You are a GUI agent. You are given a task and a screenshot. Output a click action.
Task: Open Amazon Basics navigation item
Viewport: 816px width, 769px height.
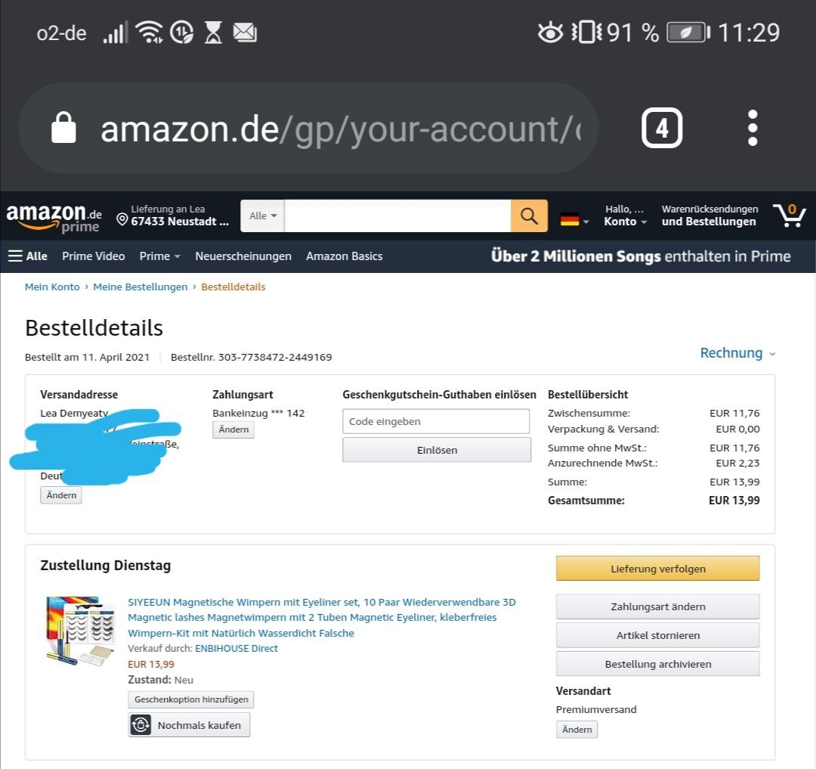pyautogui.click(x=344, y=256)
